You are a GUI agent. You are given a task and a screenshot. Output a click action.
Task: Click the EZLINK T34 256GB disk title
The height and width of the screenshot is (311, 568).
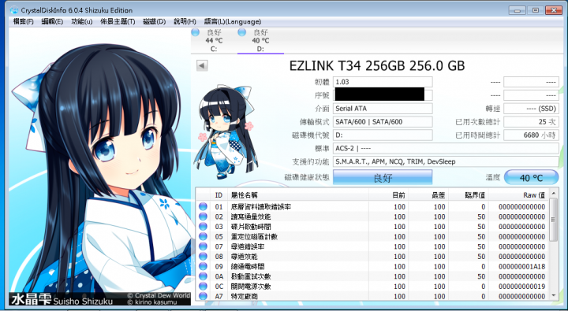pos(377,66)
